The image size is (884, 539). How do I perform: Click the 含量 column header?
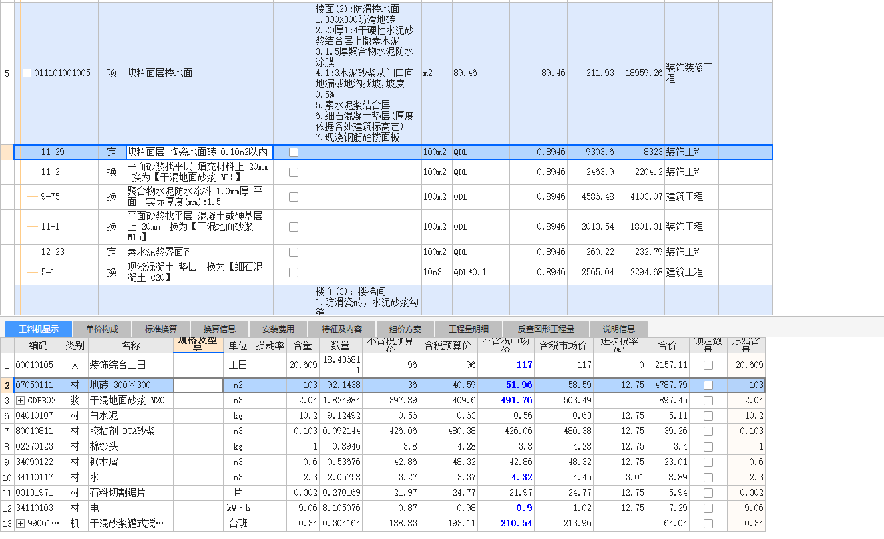302,345
